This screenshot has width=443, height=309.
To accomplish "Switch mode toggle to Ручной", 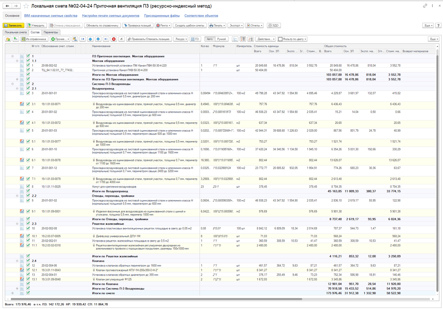I will pos(221,39).
